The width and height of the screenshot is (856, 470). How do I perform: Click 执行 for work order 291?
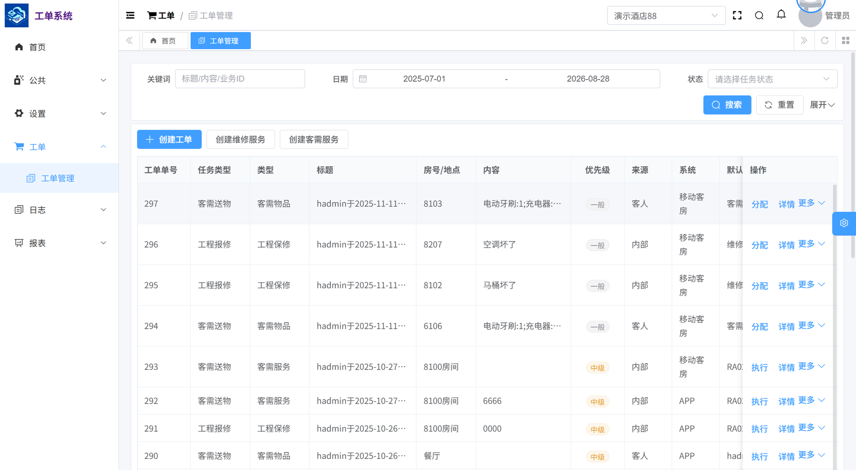pyautogui.click(x=760, y=429)
